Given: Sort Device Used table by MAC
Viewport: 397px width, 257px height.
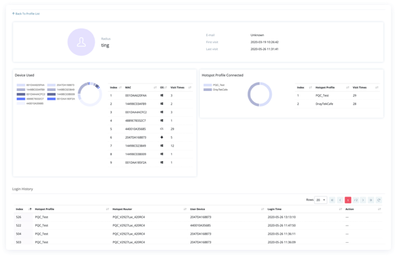Looking at the screenshot, I should pyautogui.click(x=129, y=87).
